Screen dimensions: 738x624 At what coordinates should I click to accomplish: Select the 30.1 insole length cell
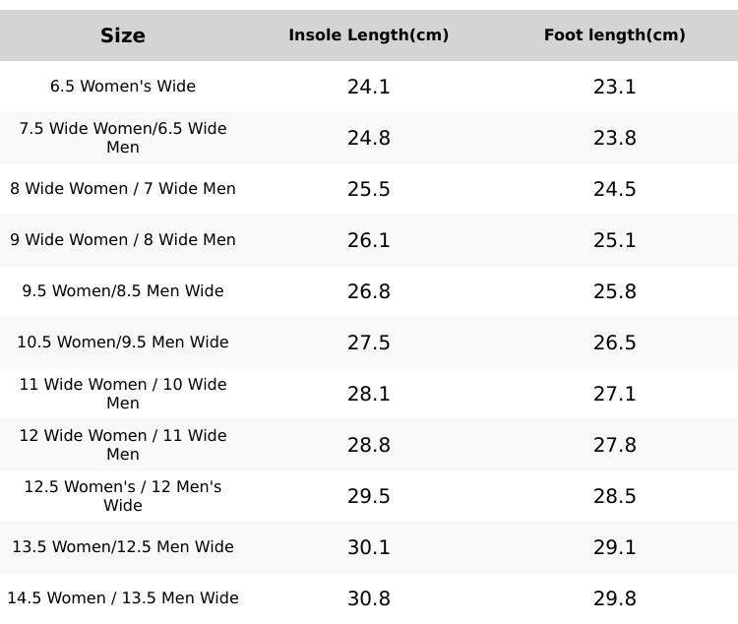[369, 547]
